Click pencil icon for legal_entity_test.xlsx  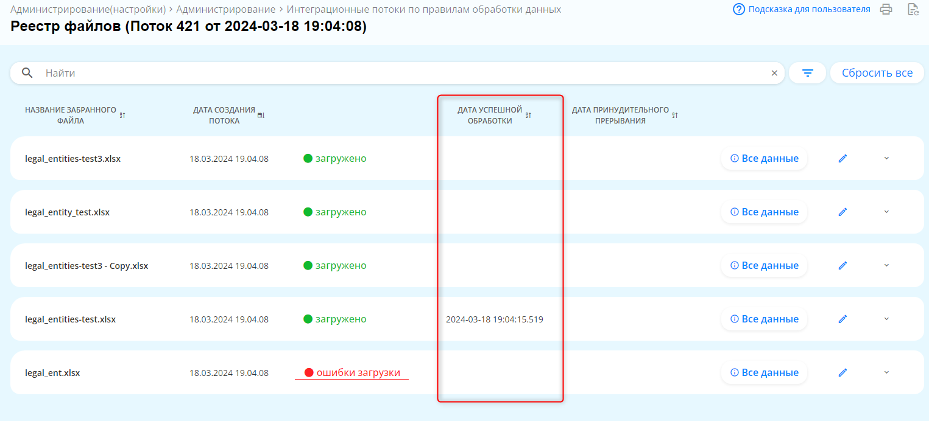[842, 212]
